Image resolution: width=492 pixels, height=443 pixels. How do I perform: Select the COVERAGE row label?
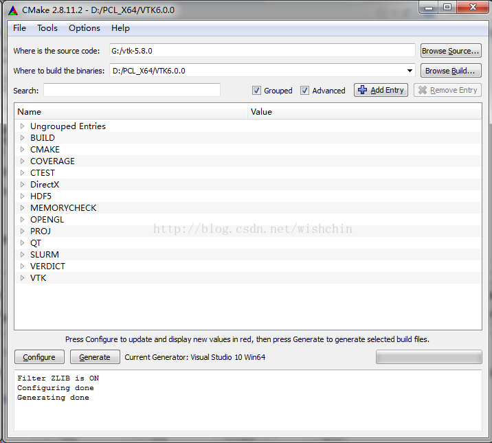[52, 161]
